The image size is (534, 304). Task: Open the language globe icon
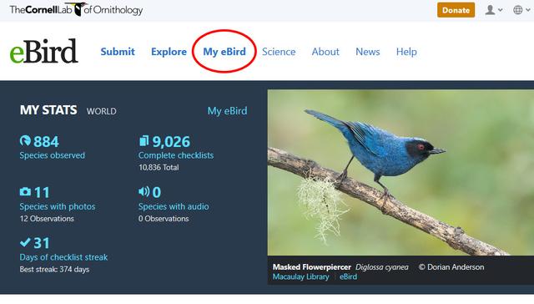tap(517, 10)
